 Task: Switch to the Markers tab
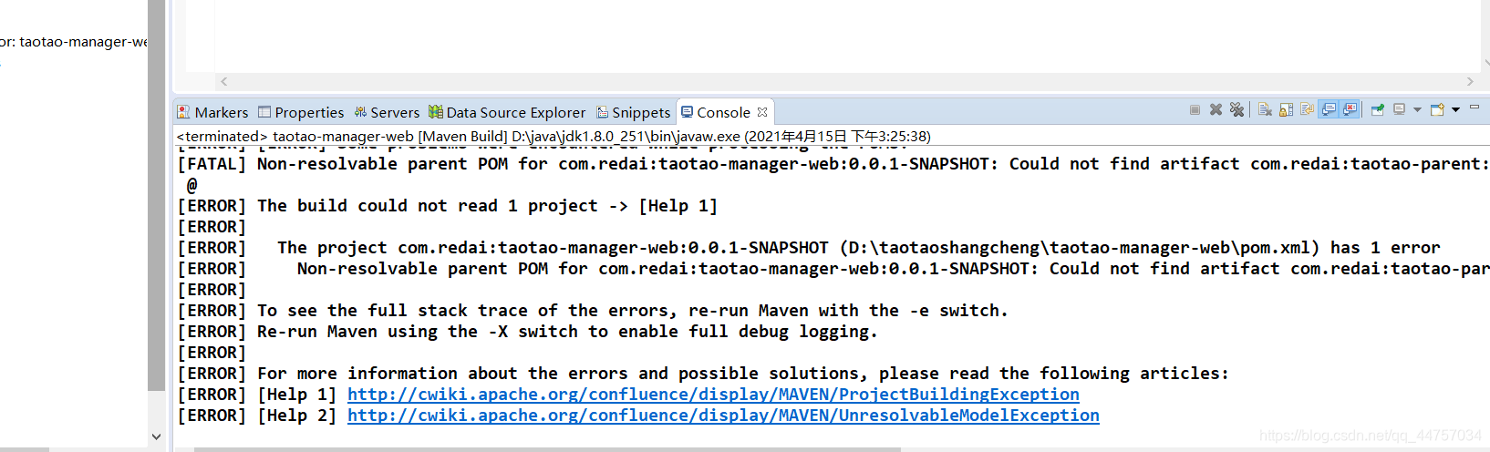click(x=212, y=112)
